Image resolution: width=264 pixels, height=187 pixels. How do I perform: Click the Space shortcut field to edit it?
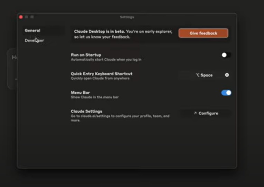pos(204,75)
